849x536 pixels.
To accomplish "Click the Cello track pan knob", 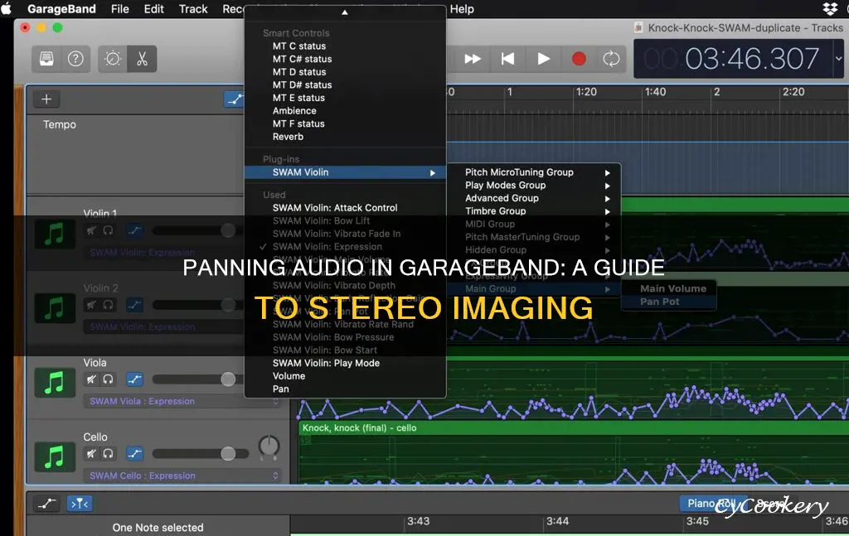I will click(269, 447).
